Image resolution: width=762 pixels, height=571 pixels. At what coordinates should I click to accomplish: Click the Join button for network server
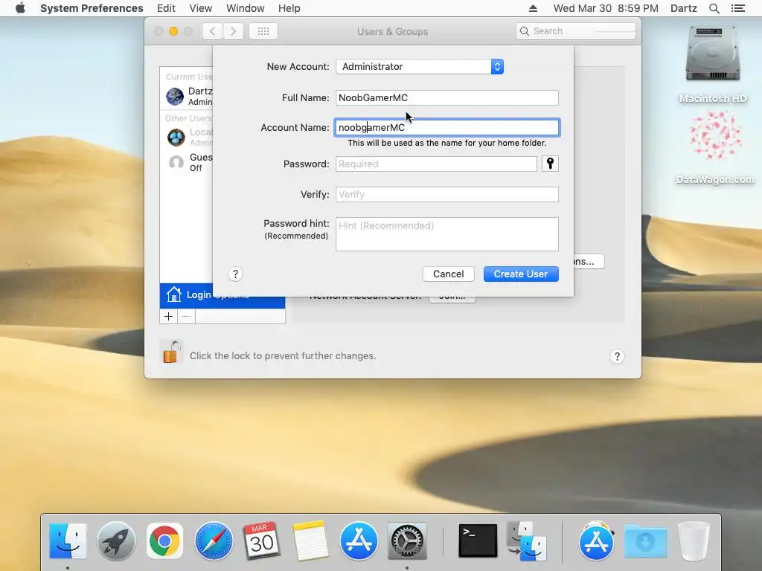coord(452,297)
